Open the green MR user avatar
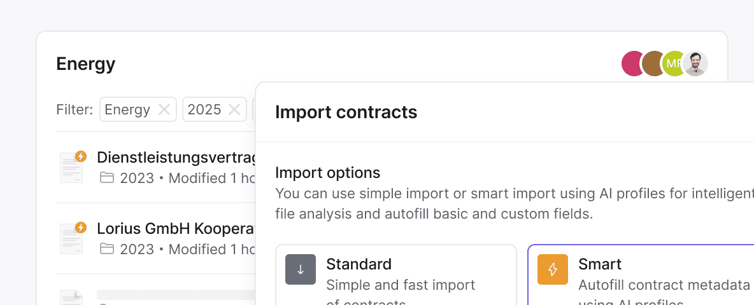This screenshot has width=754, height=305. (672, 64)
